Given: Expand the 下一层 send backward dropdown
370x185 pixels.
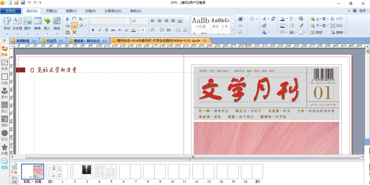Looking at the screenshot, I should (x=328, y=26).
